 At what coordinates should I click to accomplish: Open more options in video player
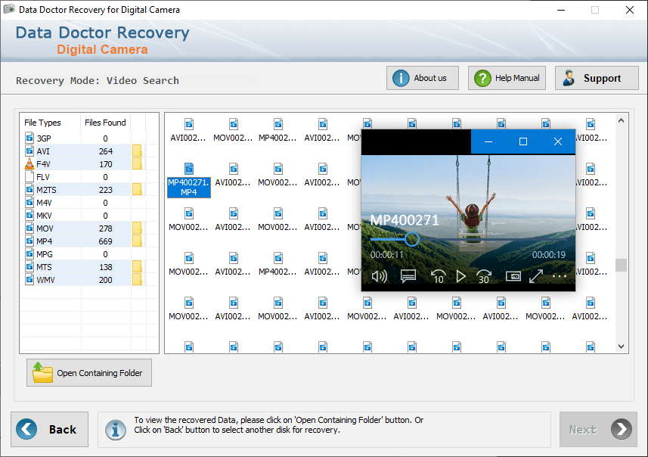[559, 276]
